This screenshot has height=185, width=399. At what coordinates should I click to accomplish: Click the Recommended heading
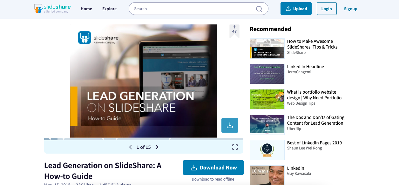pos(270,29)
